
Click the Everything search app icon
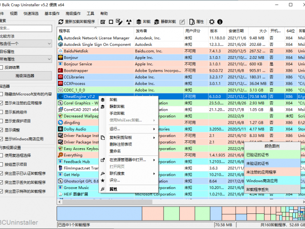point(60,155)
